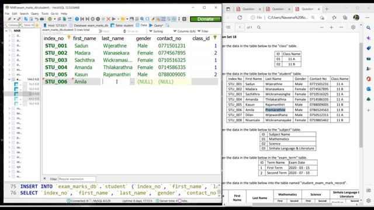Switch to the Query* tab
Viewport: 374px width, 210px height.
(x=156, y=25)
